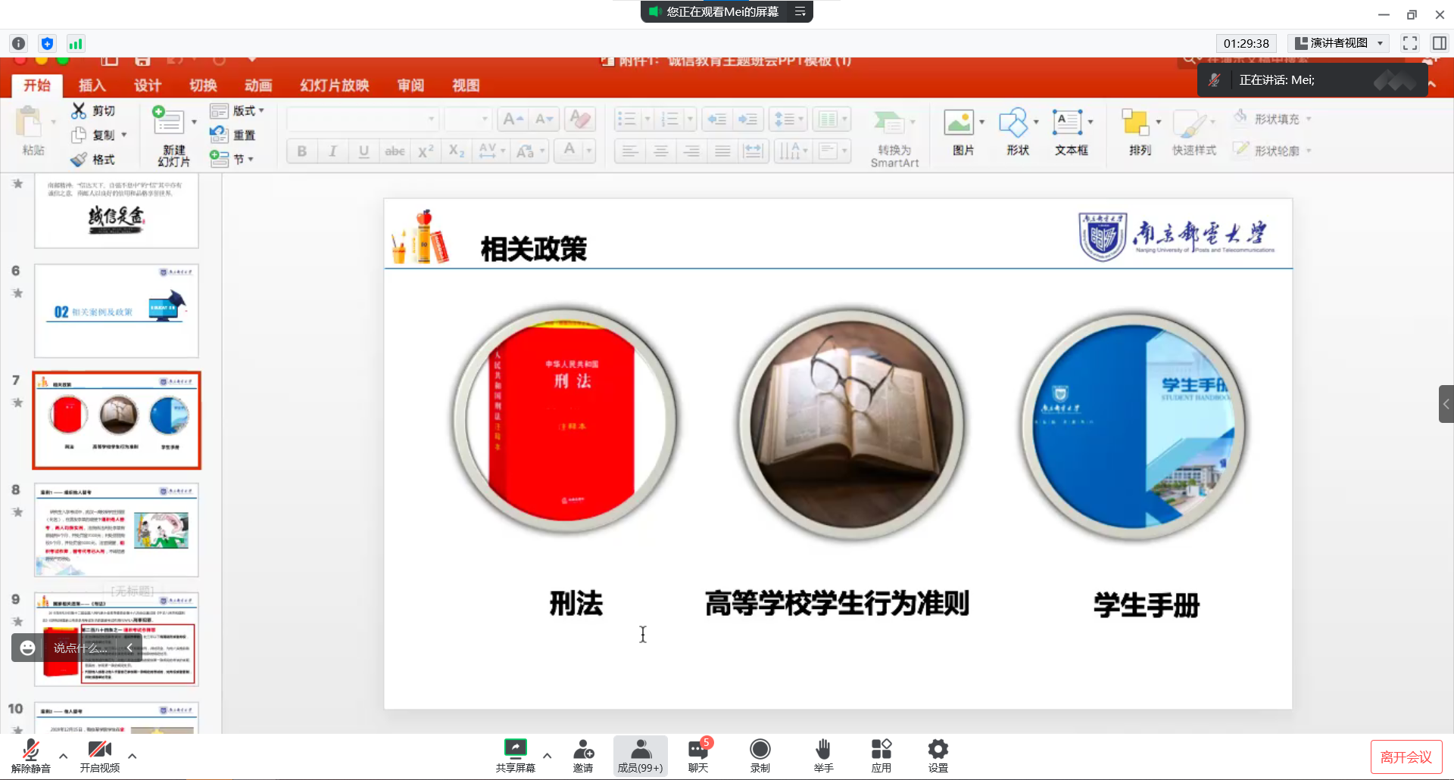Click the 说点什么 quick chat box
Viewport: 1454px width, 780px height.
80,648
